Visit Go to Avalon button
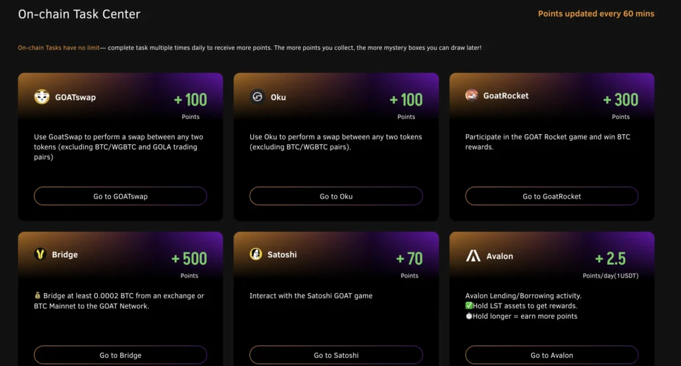Image resolution: width=681 pixels, height=366 pixels. (551, 355)
